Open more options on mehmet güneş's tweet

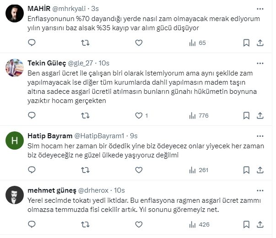point(260,190)
